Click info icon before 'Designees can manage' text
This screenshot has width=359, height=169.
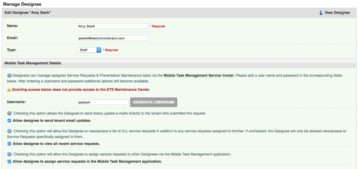coord(9,75)
